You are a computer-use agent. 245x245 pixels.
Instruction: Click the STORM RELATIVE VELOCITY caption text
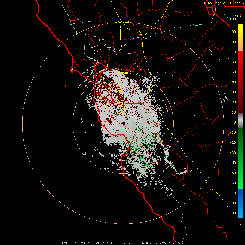point(87,243)
